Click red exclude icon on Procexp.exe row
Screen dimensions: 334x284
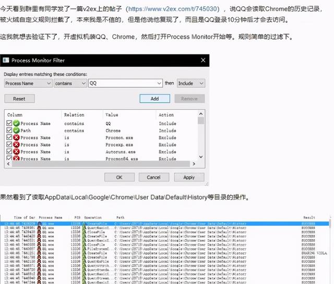point(16,144)
